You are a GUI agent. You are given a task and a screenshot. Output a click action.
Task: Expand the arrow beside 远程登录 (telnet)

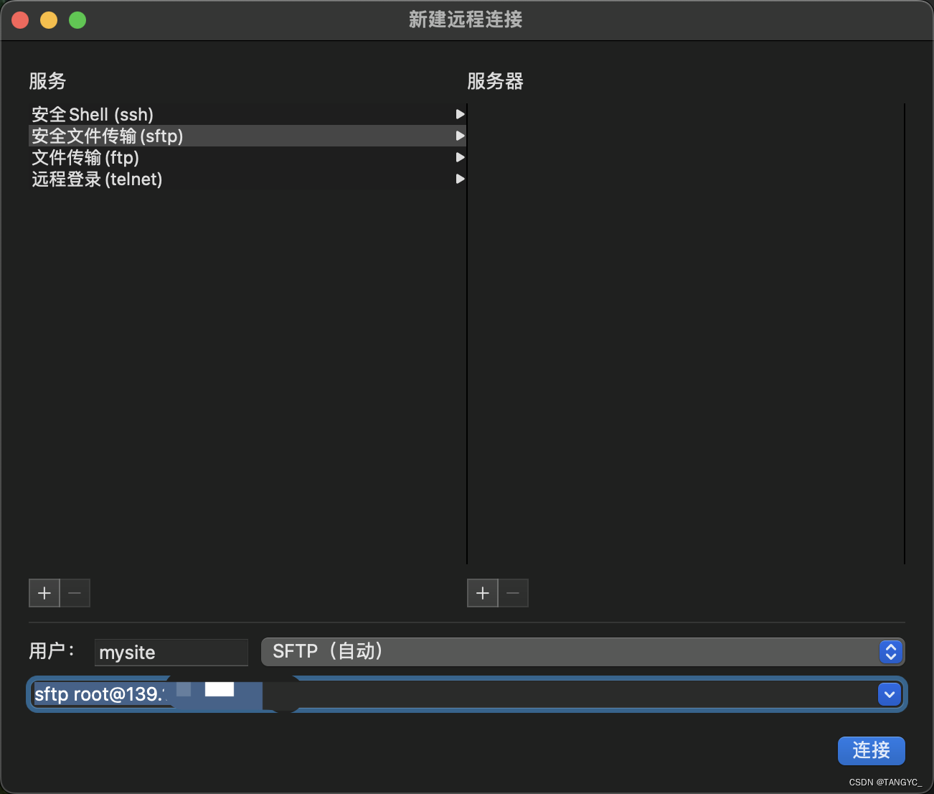click(460, 179)
